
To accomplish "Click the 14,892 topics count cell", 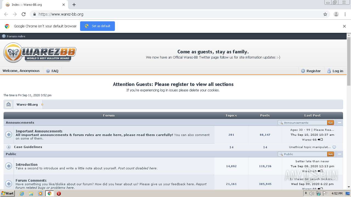I will (231, 166).
